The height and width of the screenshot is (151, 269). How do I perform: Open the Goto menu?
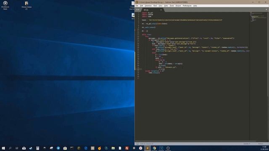(x=166, y=5)
